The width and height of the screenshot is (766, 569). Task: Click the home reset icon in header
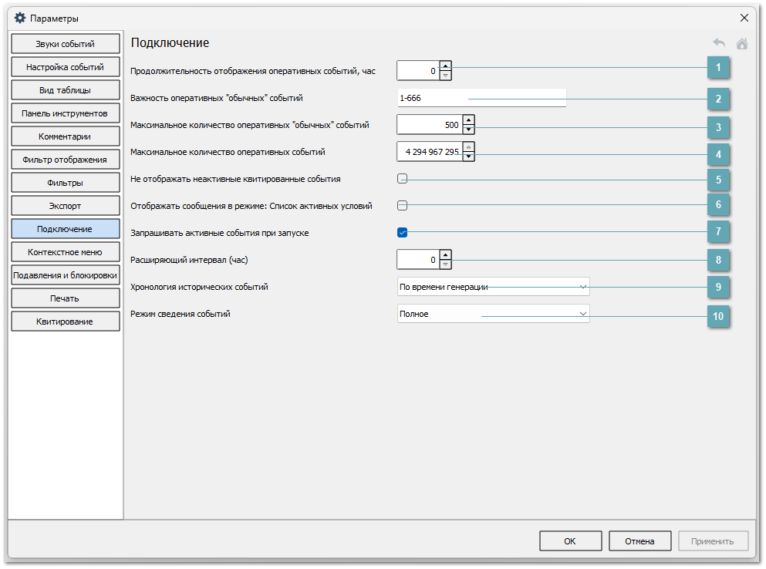(x=741, y=44)
